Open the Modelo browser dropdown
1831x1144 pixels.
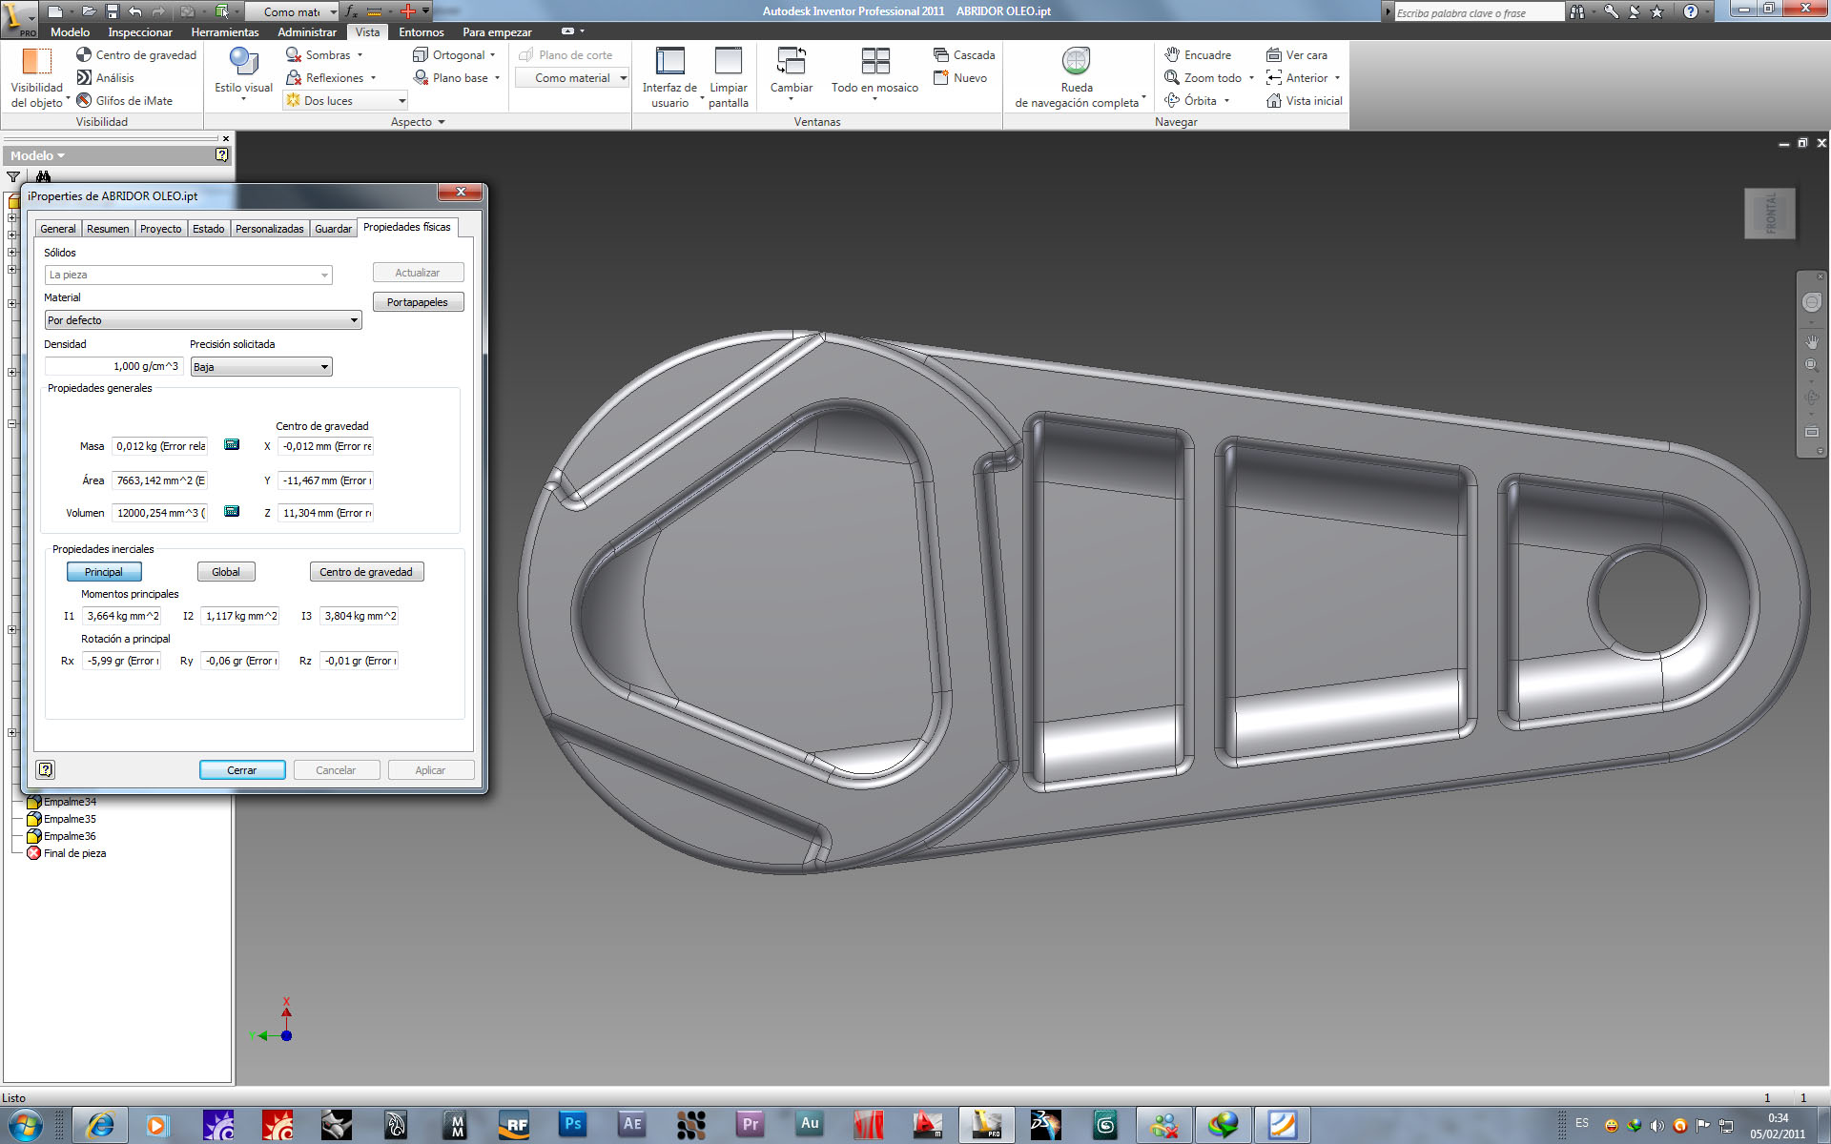[38, 155]
